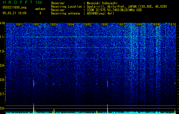179x114 pixels.
Task: Click the Observer name Masayuki Kobayashi
Action: (x=102, y=3)
